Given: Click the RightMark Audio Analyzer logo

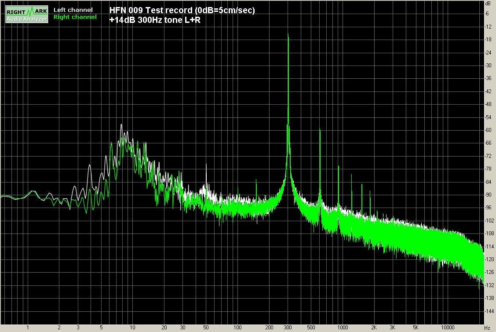Looking at the screenshot, I should pyautogui.click(x=27, y=14).
